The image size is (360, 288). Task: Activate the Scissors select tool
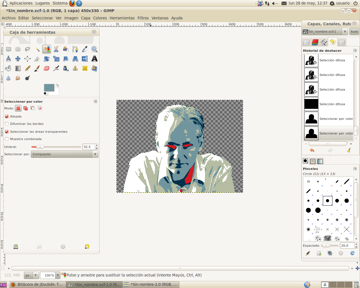tap(56, 49)
